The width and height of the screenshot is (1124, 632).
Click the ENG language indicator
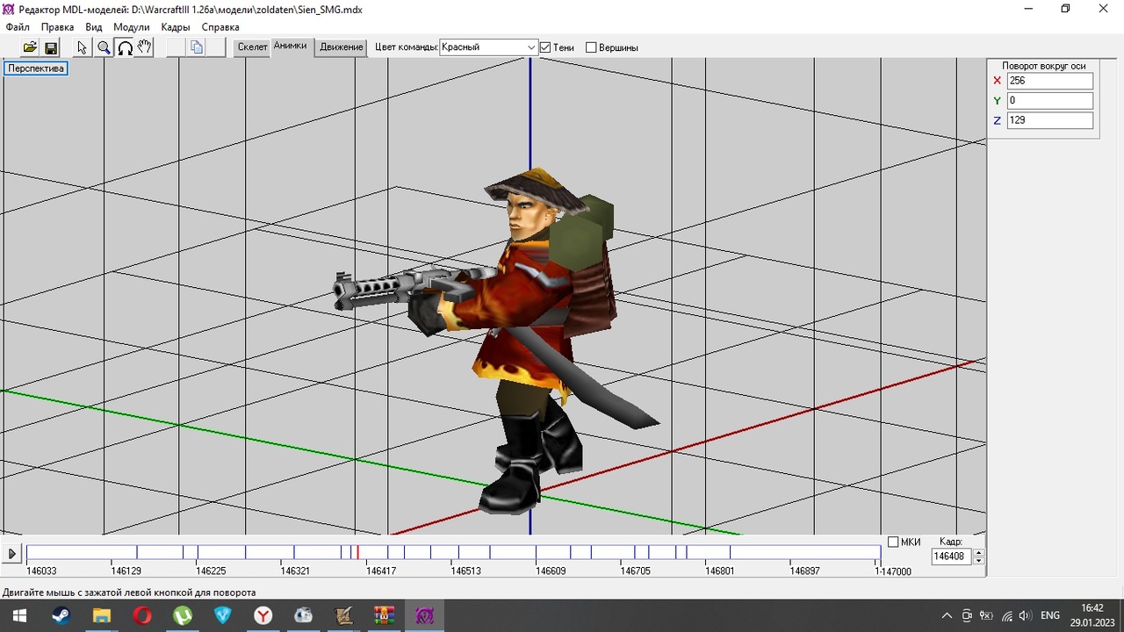coord(1050,615)
